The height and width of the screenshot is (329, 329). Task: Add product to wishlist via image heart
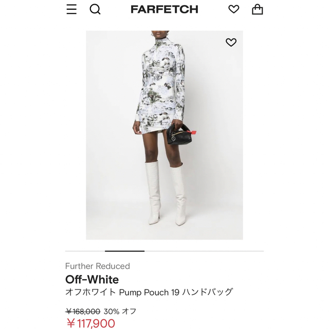point(231,42)
